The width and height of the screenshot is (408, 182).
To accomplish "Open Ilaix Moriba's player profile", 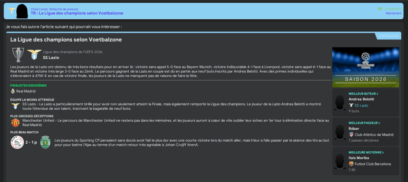I will tap(359, 158).
